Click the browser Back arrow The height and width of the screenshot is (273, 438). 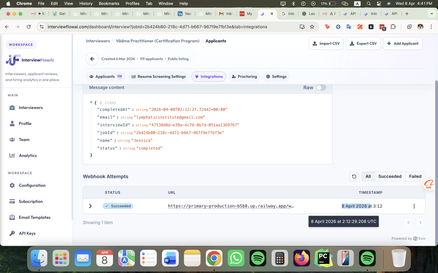point(7,27)
